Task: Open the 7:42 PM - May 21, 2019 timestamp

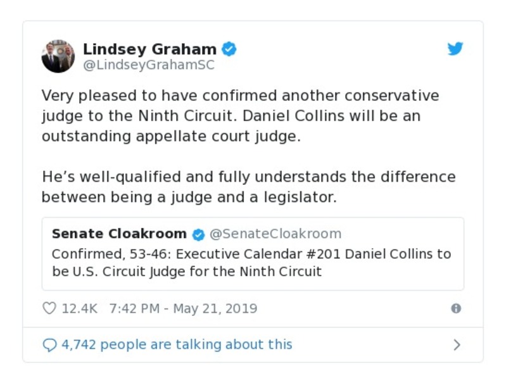Action: [x=183, y=309]
